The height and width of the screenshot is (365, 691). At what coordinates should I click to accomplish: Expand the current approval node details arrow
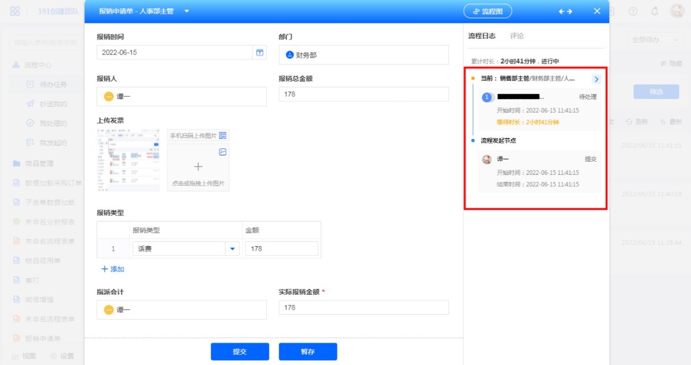pyautogui.click(x=596, y=79)
